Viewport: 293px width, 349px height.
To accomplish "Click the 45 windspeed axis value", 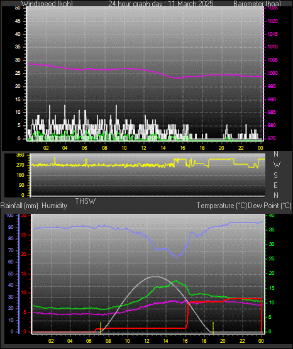I will pyautogui.click(x=18, y=21).
